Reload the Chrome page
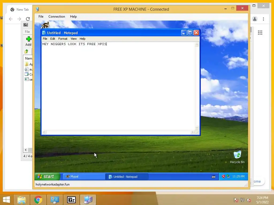Viewport: 274px width, 205px height. point(28,19)
